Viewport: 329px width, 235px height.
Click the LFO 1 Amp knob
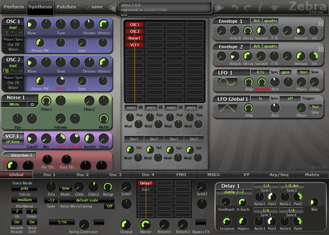point(249,82)
